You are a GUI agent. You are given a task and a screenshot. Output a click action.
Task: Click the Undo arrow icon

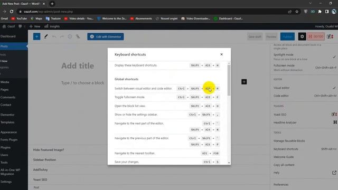(x=54, y=36)
